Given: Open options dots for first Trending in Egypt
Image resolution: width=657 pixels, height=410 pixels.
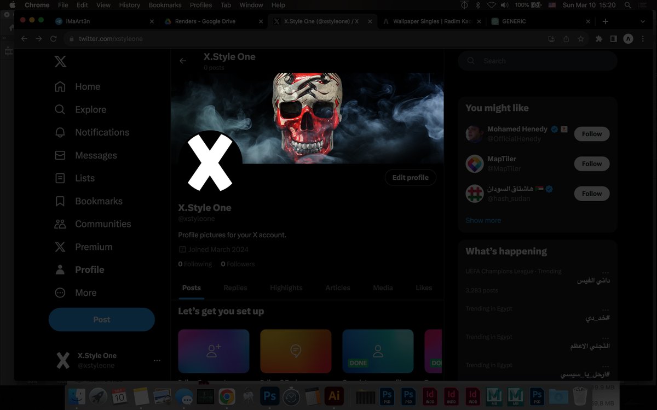Looking at the screenshot, I should pyautogui.click(x=606, y=309).
